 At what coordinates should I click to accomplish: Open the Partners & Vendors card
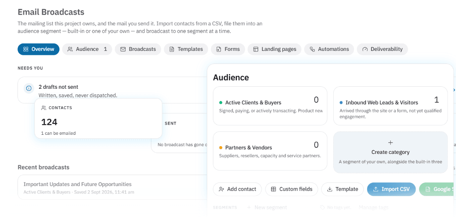[270, 151]
